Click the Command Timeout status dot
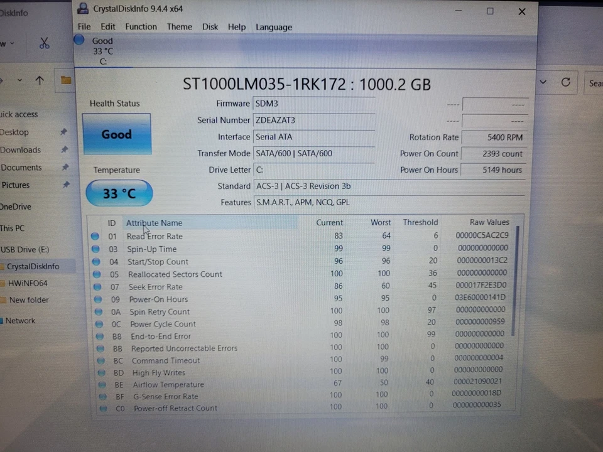Viewport: 603px width, 452px height. [x=100, y=360]
